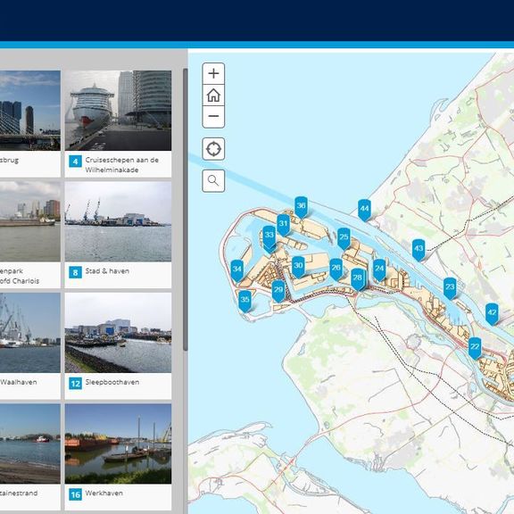Reset map to home extent
Image resolution: width=514 pixels, height=514 pixels.
coord(213,95)
